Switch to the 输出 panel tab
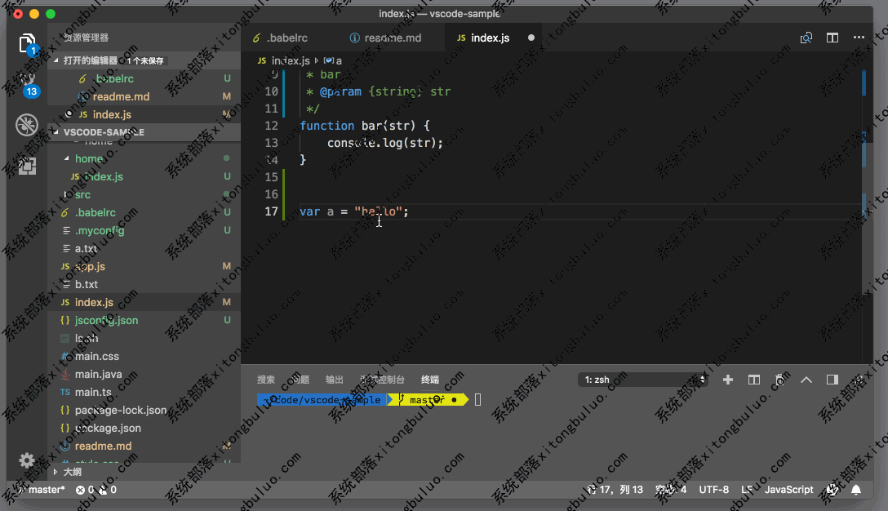 335,380
